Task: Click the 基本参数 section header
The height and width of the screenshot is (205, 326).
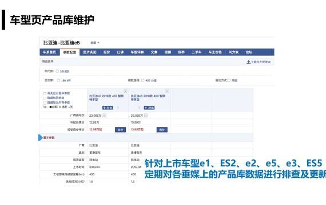Action: pyautogui.click(x=49, y=137)
